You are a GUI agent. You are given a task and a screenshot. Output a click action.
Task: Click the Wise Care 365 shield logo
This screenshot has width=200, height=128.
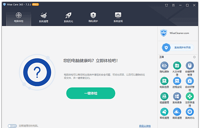4,4
